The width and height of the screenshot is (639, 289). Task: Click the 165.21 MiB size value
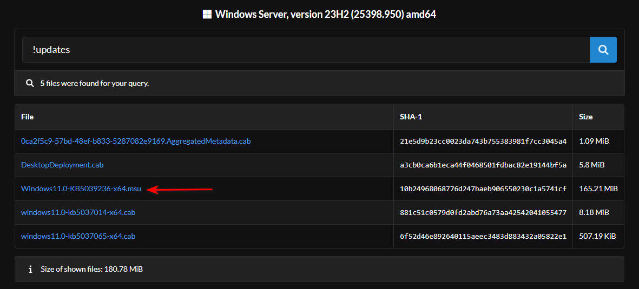coord(598,189)
